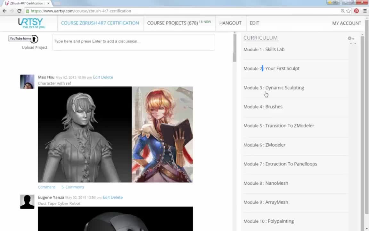Screen dimensions: 369x231
Task: Click Edit in the top navigation
Action: click(254, 23)
